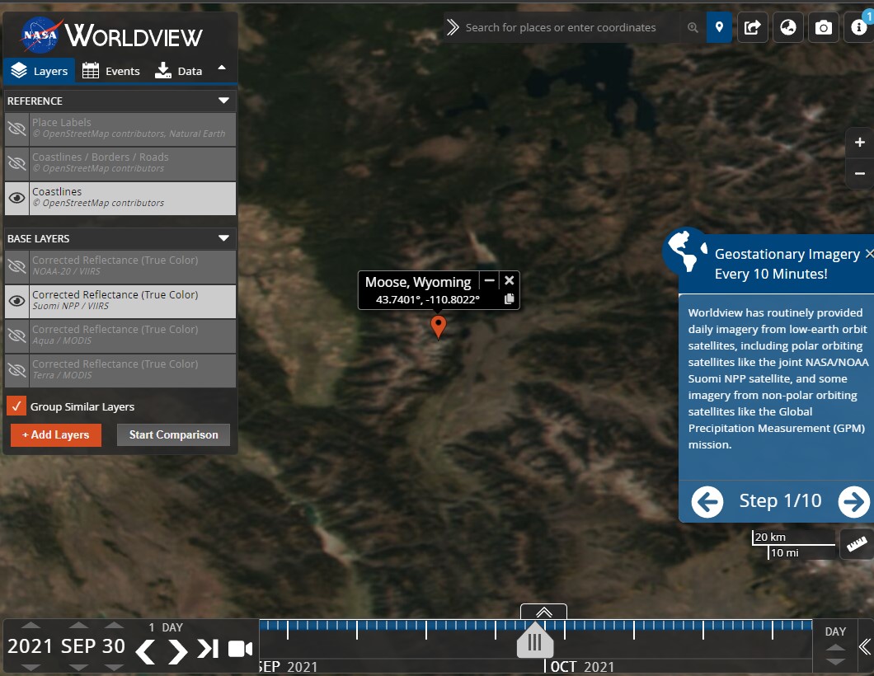Go to previous tour step arrow

(707, 501)
